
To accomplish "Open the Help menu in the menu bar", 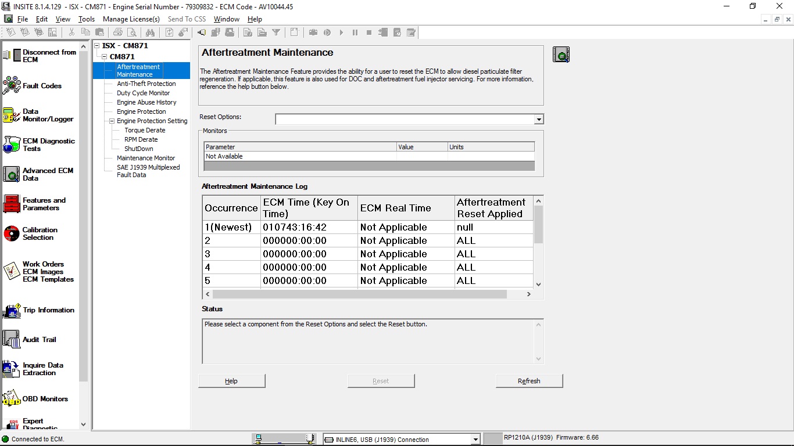I will [x=255, y=19].
